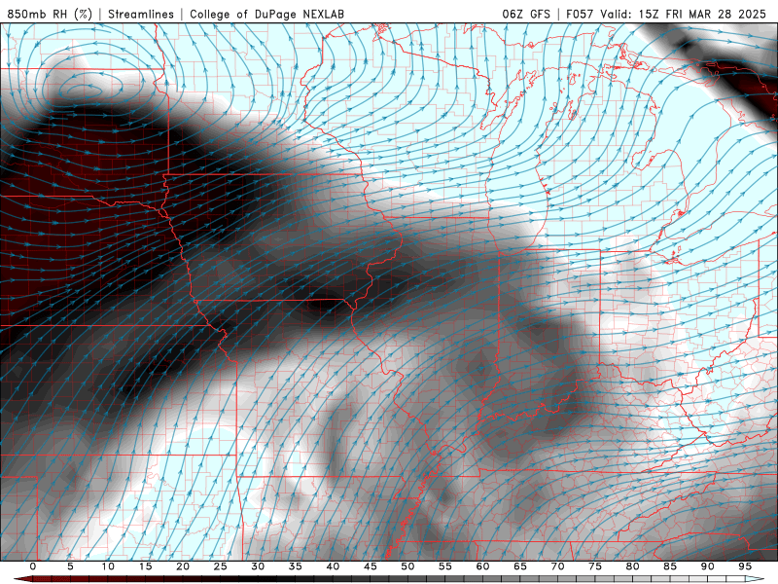Click the "65" label on color scale
This screenshot has height=584, width=778.
click(520, 566)
